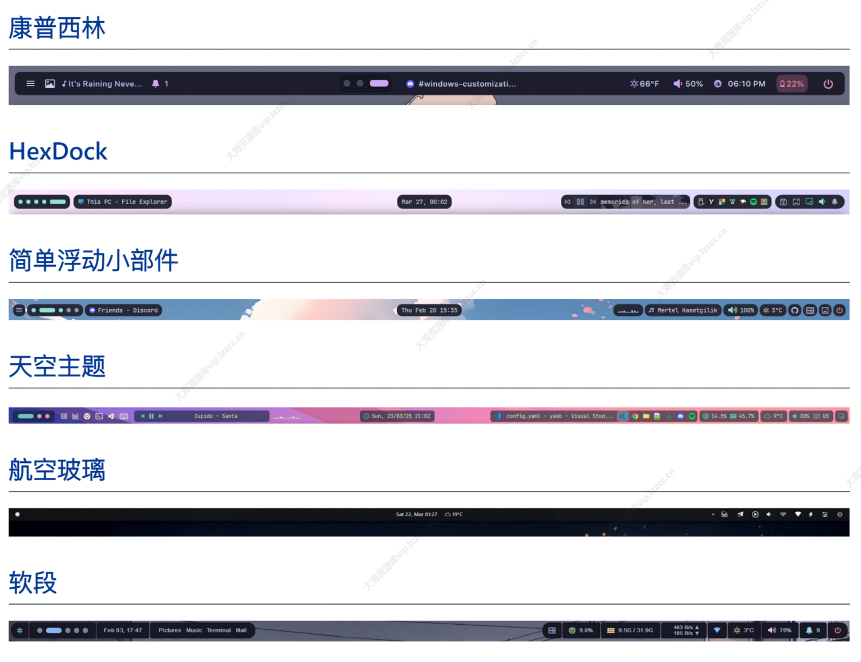Viewport: 861px width, 662px height.
Task: Click the Spotify tray icon in HexDock bar
Action: click(754, 202)
